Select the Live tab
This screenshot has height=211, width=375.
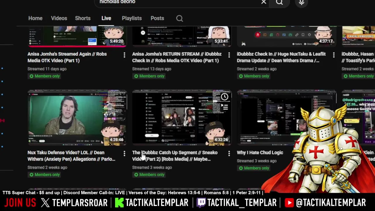tap(106, 18)
